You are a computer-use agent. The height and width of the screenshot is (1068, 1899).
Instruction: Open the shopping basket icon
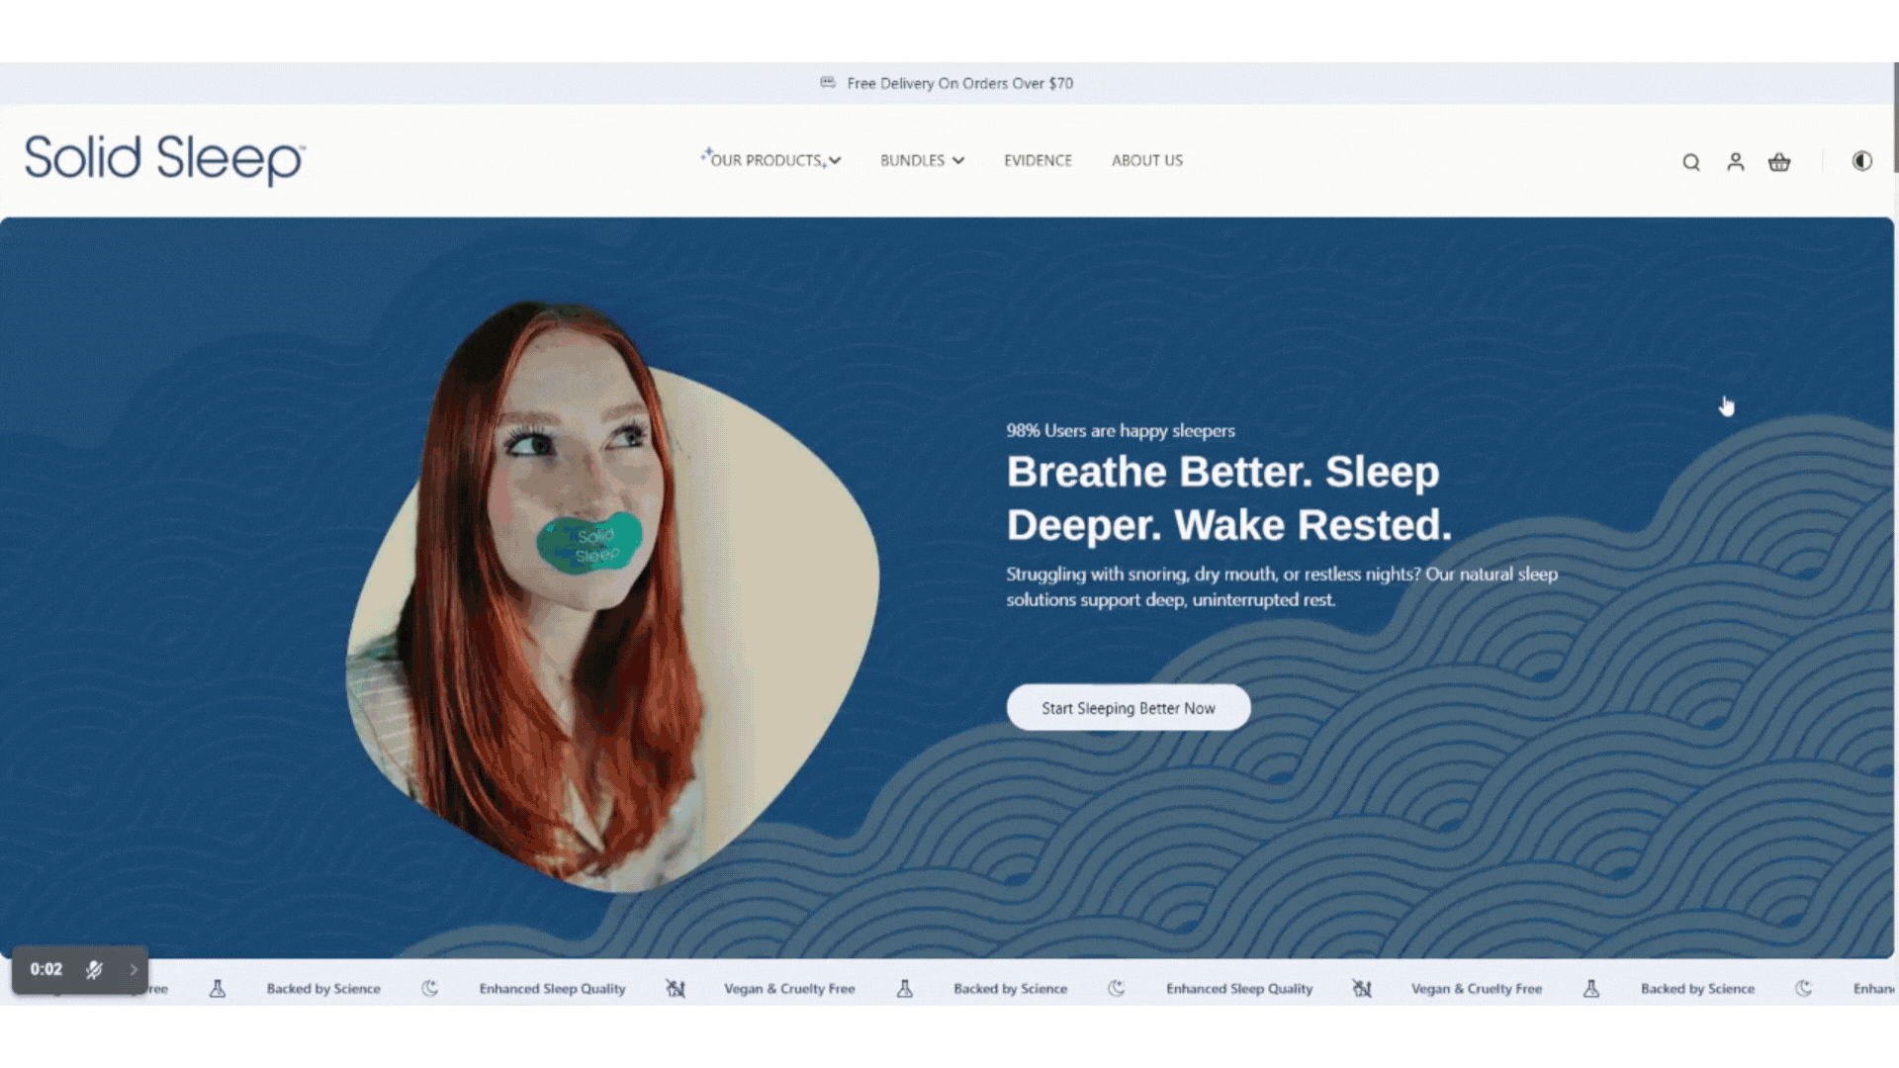pos(1779,162)
